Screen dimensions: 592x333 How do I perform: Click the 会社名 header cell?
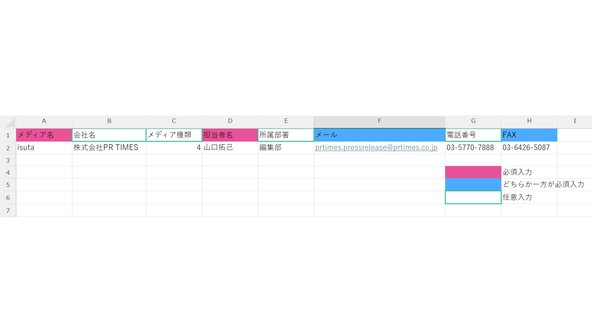point(109,135)
